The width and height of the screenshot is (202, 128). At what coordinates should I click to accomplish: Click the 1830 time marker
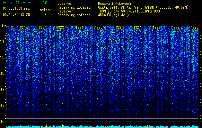click(x=195, y=28)
